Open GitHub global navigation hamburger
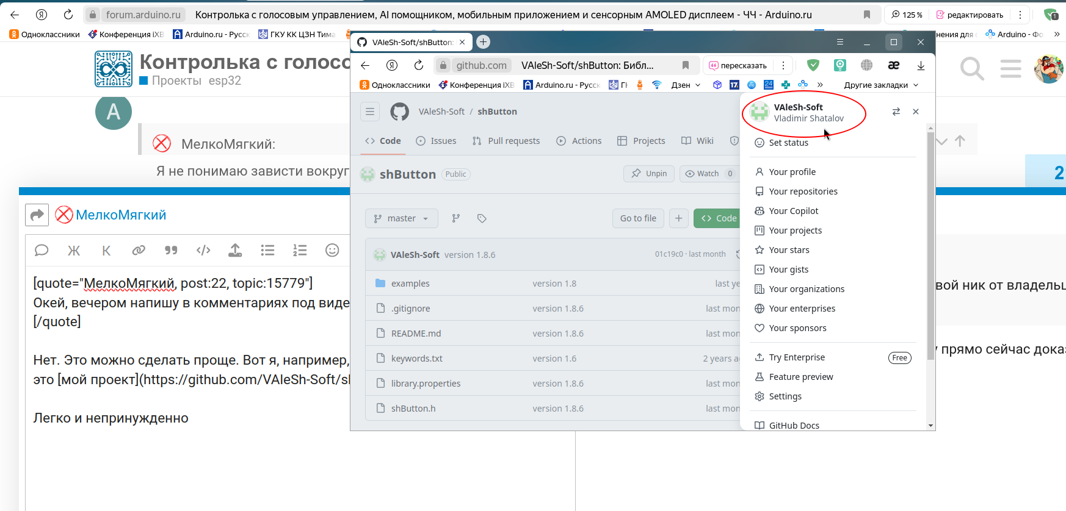 click(x=370, y=112)
